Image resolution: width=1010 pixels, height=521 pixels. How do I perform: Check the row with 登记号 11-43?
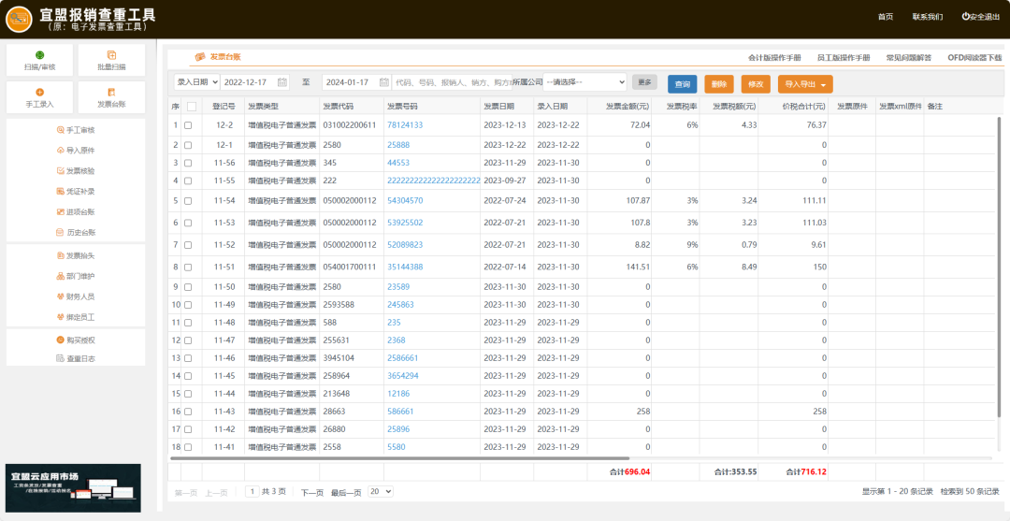[x=188, y=412]
